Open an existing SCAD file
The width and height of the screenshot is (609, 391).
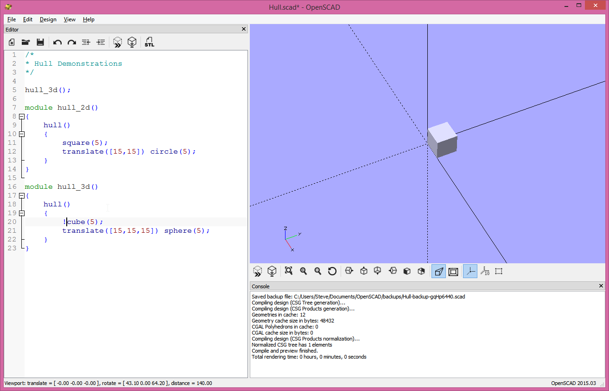[25, 42]
